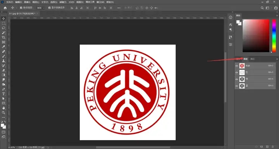Pick a color in red color field

[256, 36]
